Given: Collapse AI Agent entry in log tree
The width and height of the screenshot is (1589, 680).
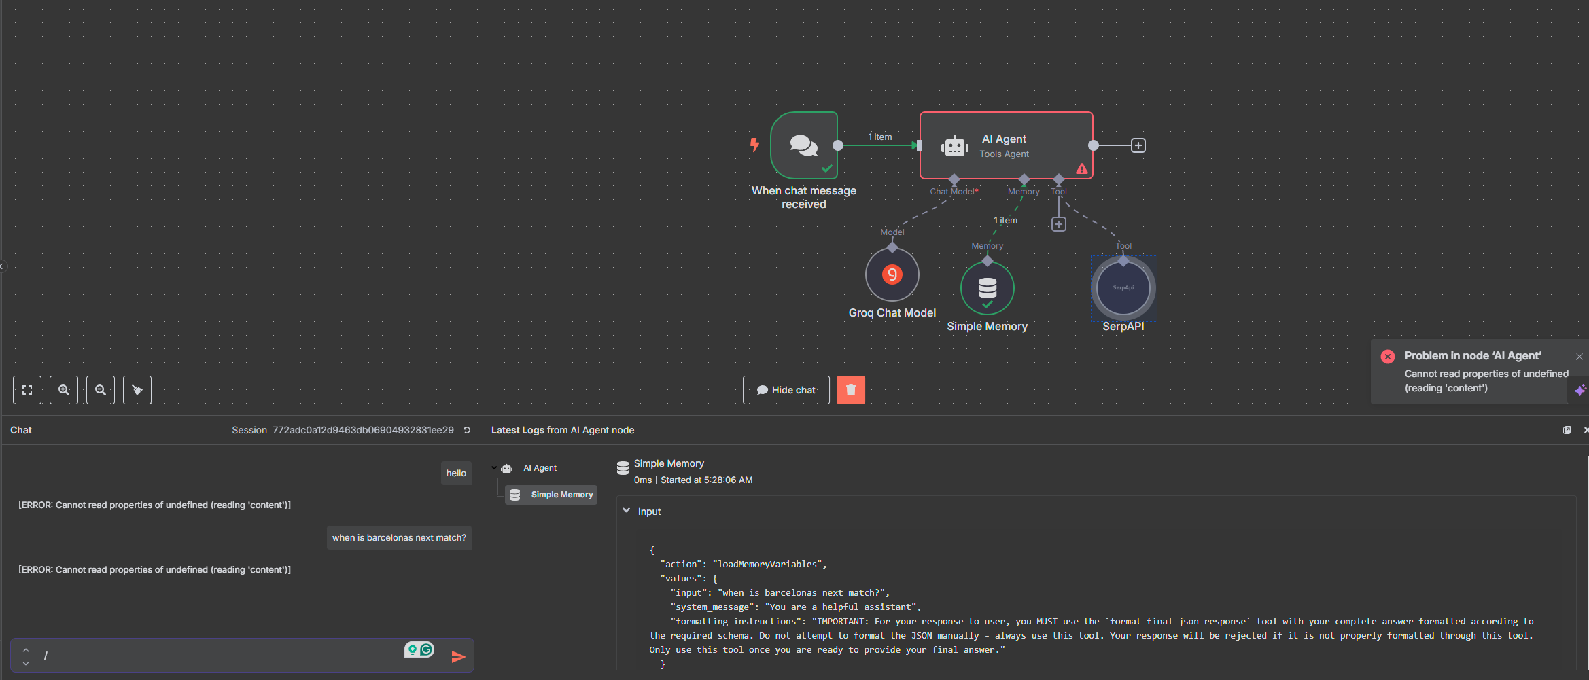Looking at the screenshot, I should click(x=494, y=468).
